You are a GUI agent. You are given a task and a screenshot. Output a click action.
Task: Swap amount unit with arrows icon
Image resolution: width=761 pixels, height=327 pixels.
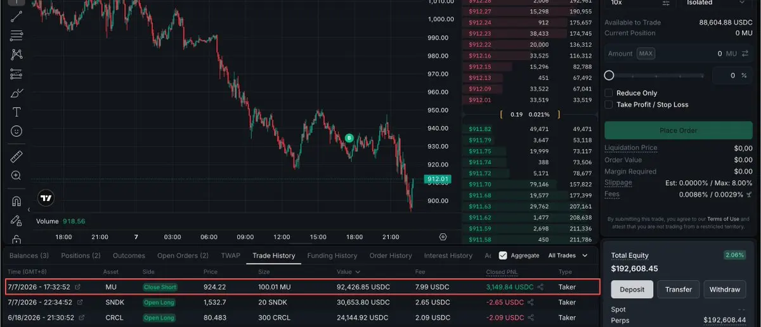tap(745, 54)
